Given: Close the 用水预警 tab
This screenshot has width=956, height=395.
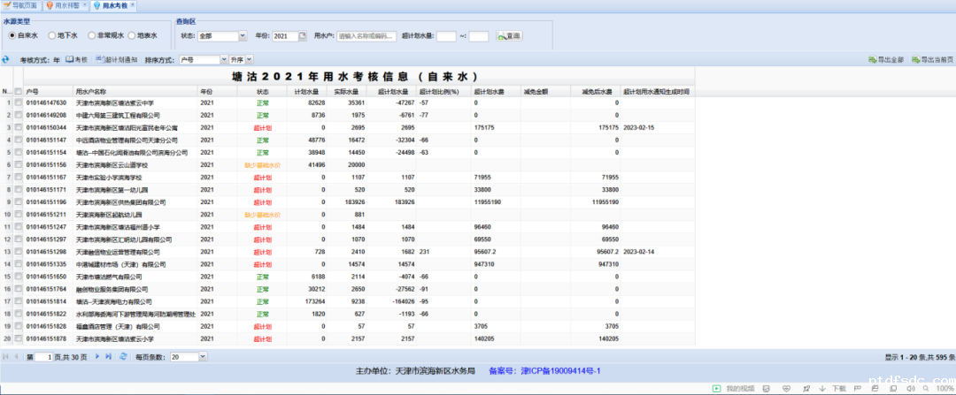Looking at the screenshot, I should (x=85, y=5).
